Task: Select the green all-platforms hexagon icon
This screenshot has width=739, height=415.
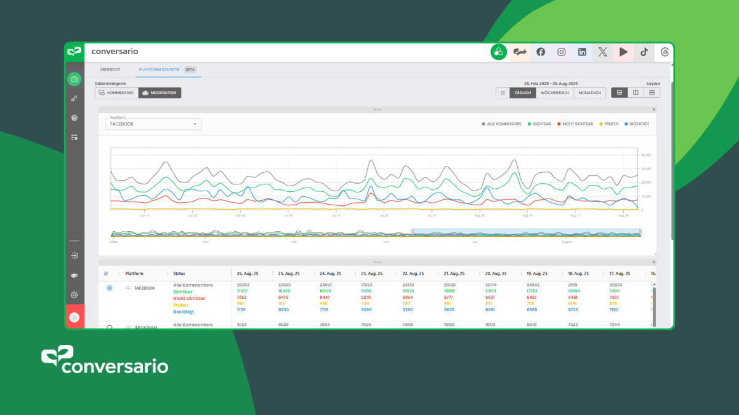Action: (x=498, y=52)
